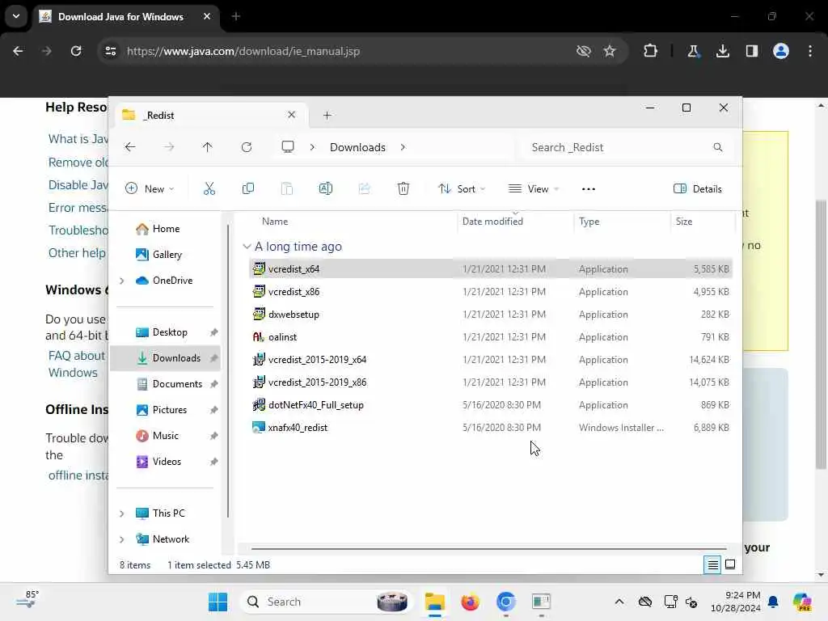
Task: Collapse the 'A long time ago' group
Action: click(247, 247)
